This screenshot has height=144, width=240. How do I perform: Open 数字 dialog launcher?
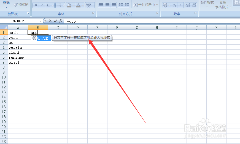tap(195, 13)
